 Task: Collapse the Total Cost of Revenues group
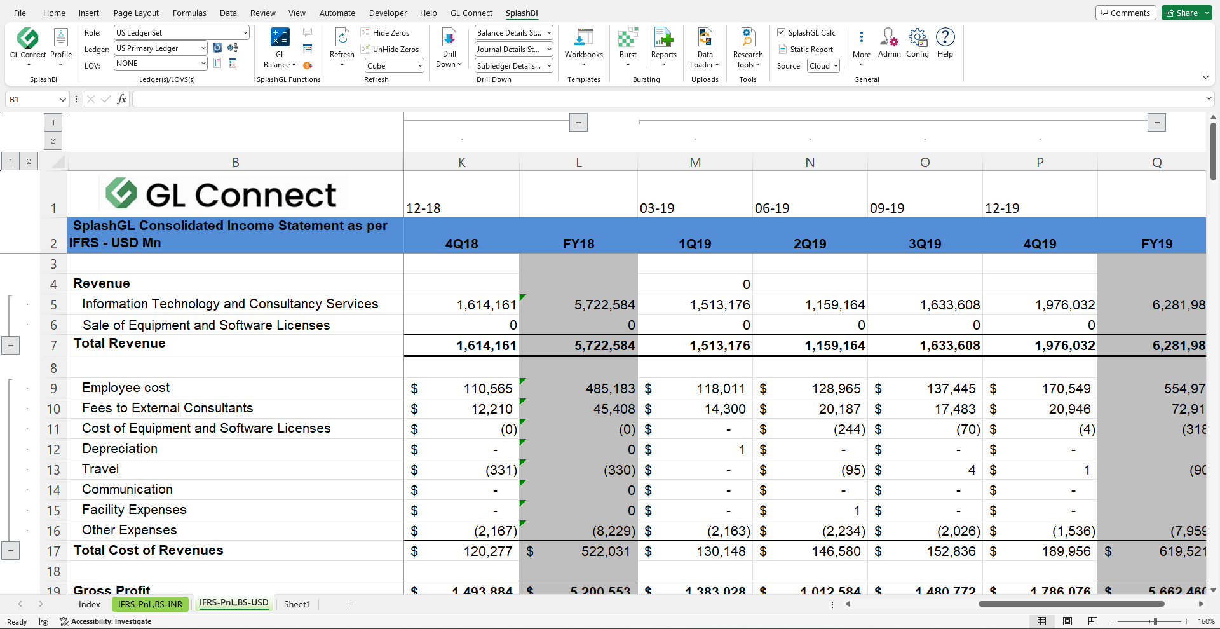pyautogui.click(x=11, y=551)
